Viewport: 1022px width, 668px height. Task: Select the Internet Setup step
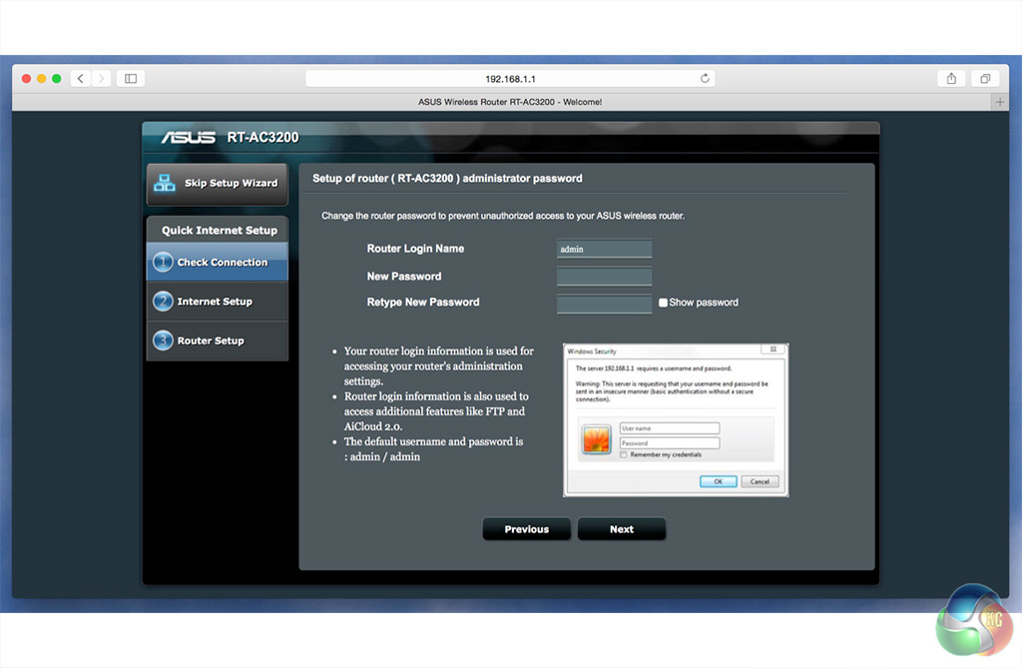click(x=217, y=302)
